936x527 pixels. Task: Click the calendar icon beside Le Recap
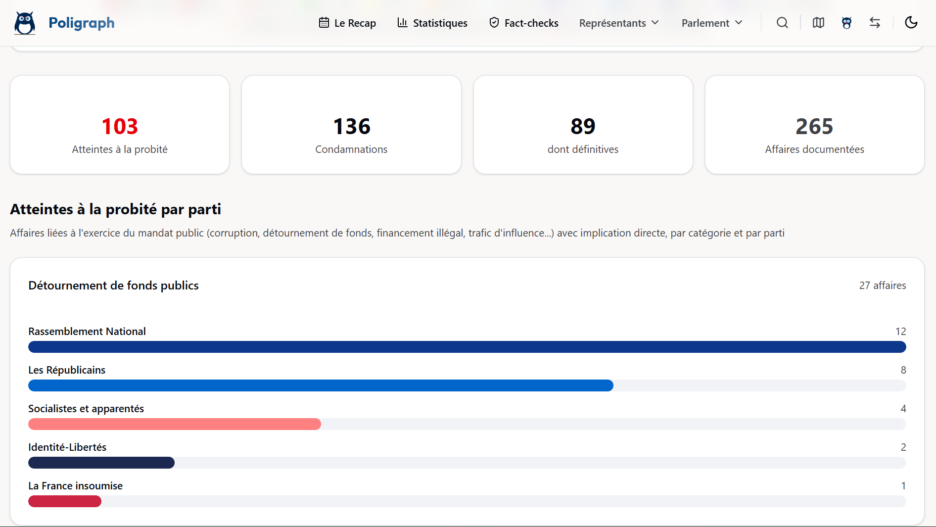tap(324, 23)
